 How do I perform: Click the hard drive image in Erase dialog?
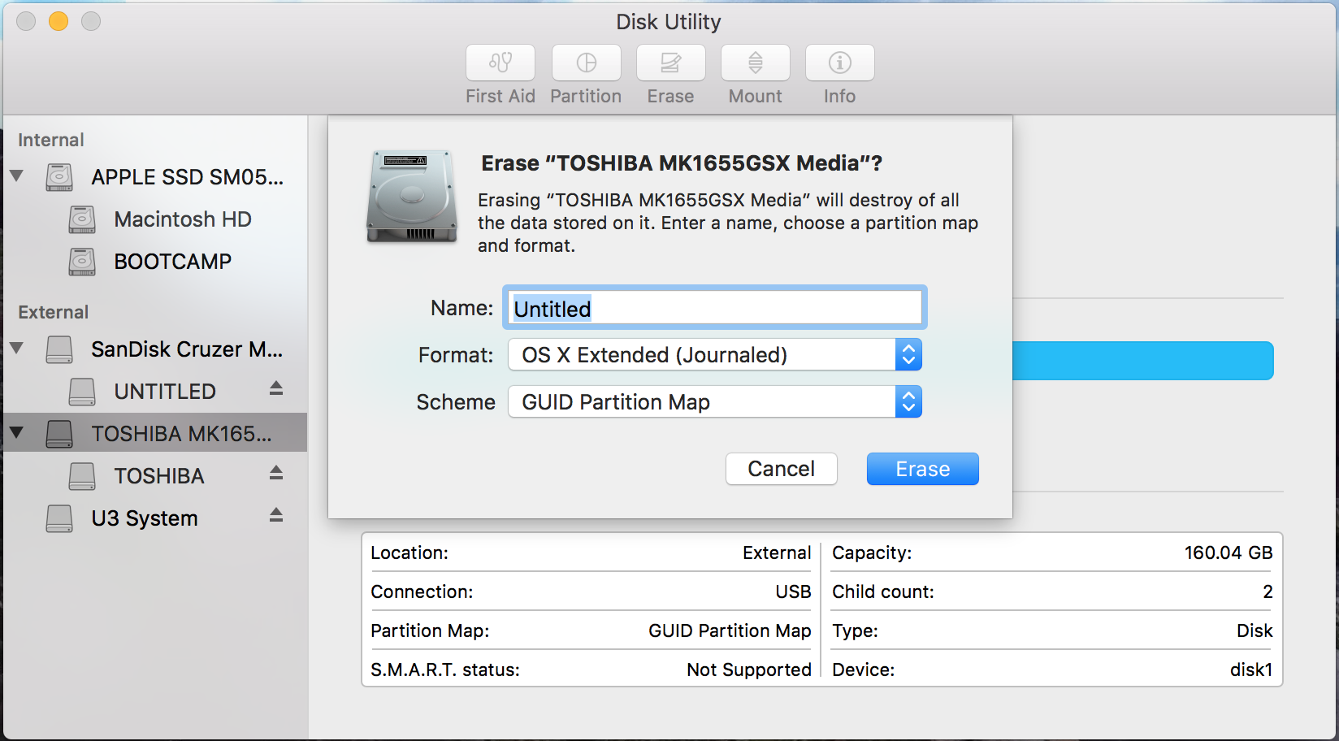412,197
